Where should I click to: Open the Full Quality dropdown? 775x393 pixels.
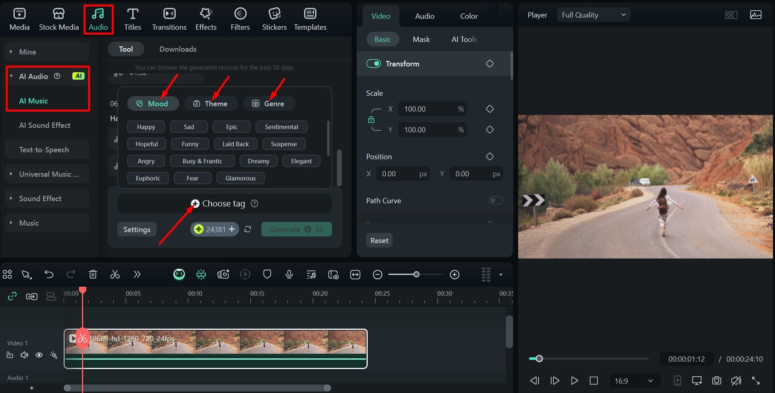tap(594, 15)
